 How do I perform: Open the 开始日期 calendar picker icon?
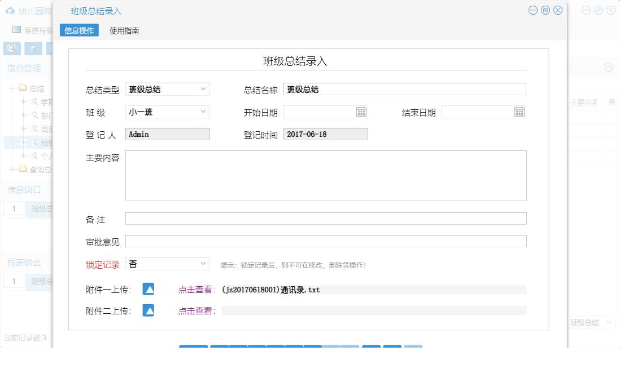362,111
